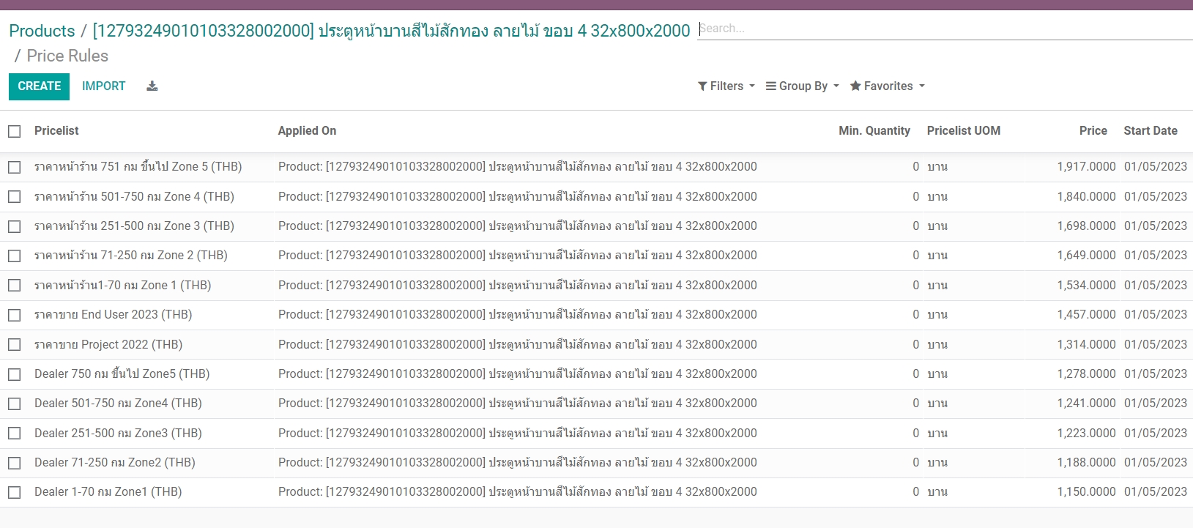Sort by Pricelist column header
Screen dimensions: 1193x528
click(x=56, y=131)
